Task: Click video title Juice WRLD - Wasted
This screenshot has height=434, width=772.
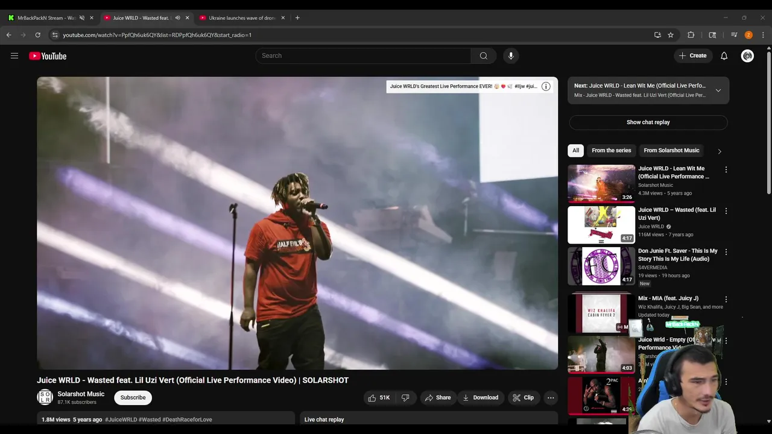Action: (x=192, y=380)
